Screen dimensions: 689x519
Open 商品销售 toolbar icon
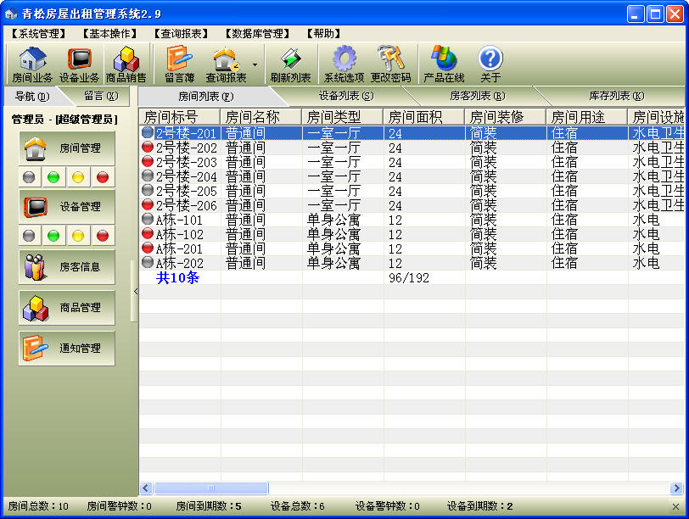[x=126, y=64]
